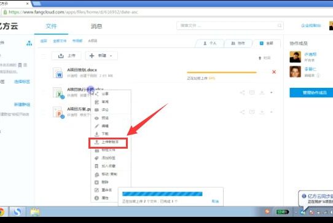Viewport: 333px width, 223px height.
Task: Go to the 市场部 breadcrumb folder
Action: (77, 41)
